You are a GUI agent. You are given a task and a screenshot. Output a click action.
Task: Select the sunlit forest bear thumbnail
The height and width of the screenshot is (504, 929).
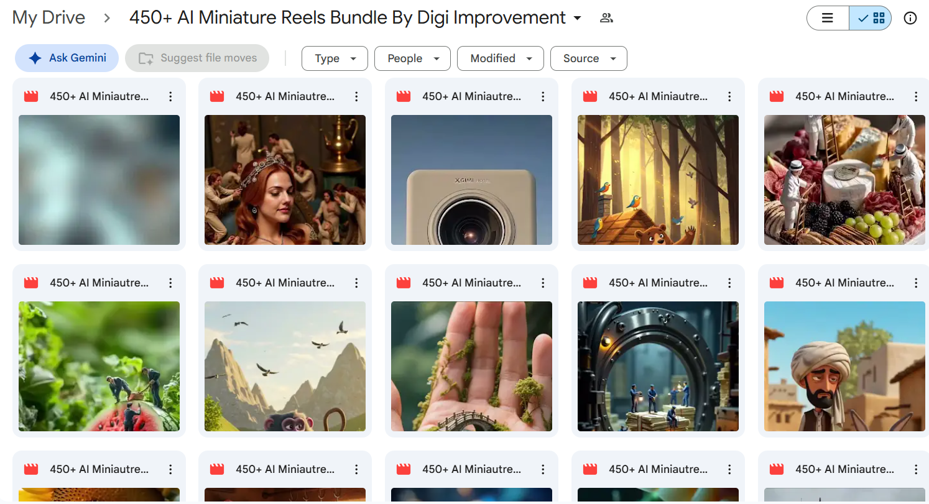pos(658,180)
